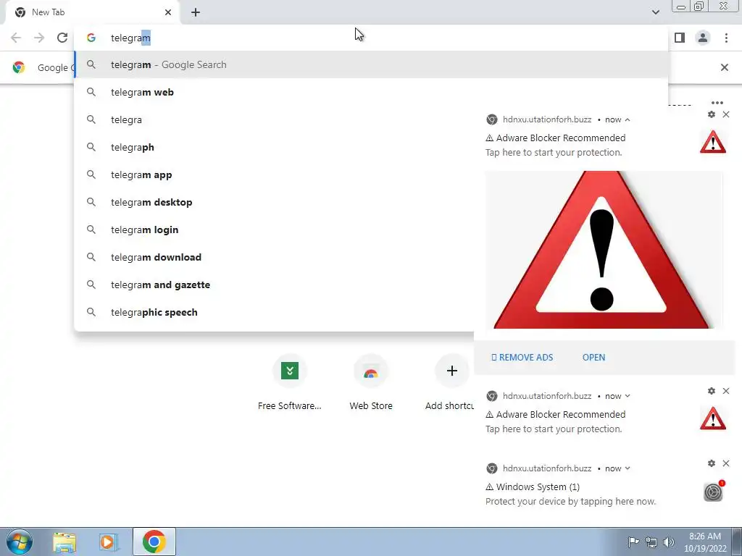Image resolution: width=742 pixels, height=556 pixels.
Task: Open Windows Explorer from the taskbar
Action: [x=64, y=542]
